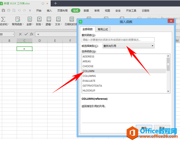180x142 pixels.
Task: Open Print Preview icon
Action: point(14,10)
